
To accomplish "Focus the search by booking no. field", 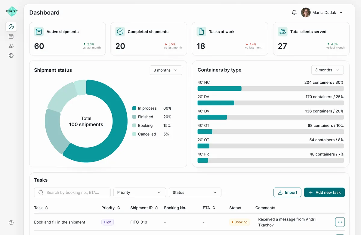I will (x=72, y=193).
